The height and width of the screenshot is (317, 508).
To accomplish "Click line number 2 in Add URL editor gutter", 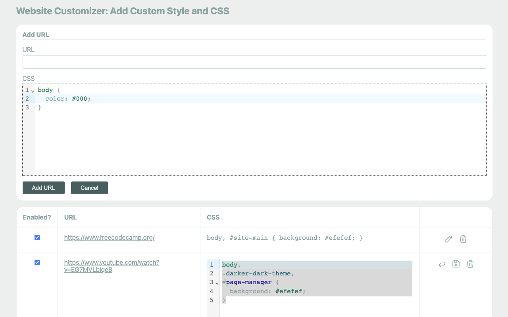I will point(27,99).
